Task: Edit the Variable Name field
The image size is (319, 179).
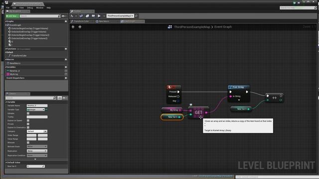Action: pyautogui.click(x=37, y=105)
